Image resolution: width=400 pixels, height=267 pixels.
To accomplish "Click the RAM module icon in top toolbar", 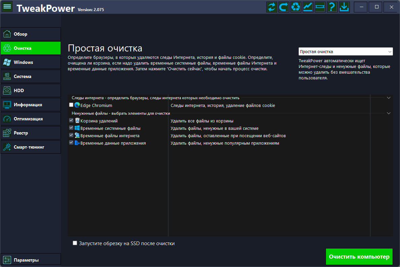I will click(320, 7).
